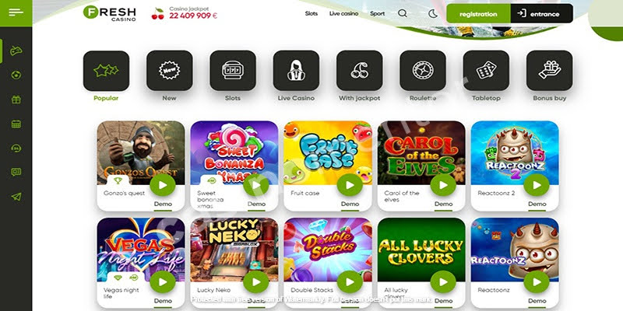Open the Bonus buy gift icon
This screenshot has width=623, height=311.
(550, 71)
